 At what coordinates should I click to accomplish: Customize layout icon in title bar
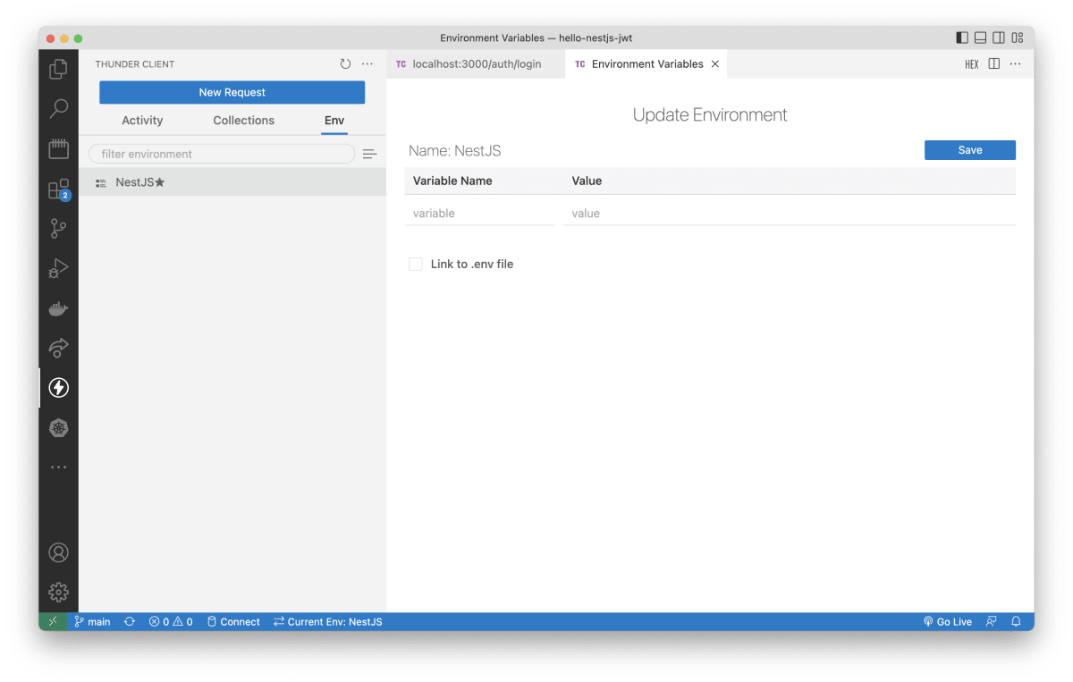(x=1017, y=38)
